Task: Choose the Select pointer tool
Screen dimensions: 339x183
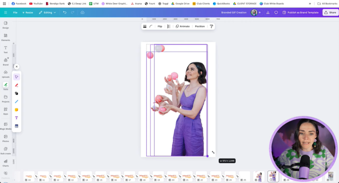Action: point(17,77)
